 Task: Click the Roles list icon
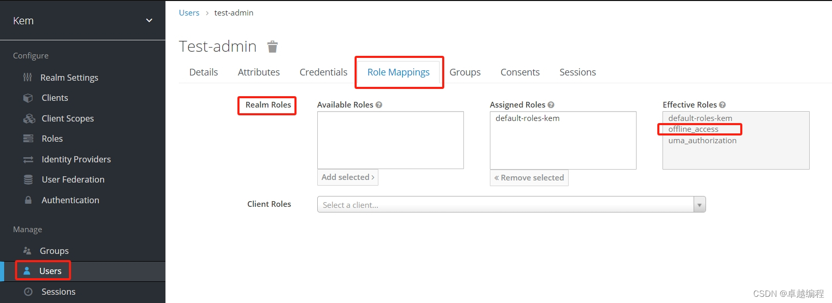click(28, 139)
